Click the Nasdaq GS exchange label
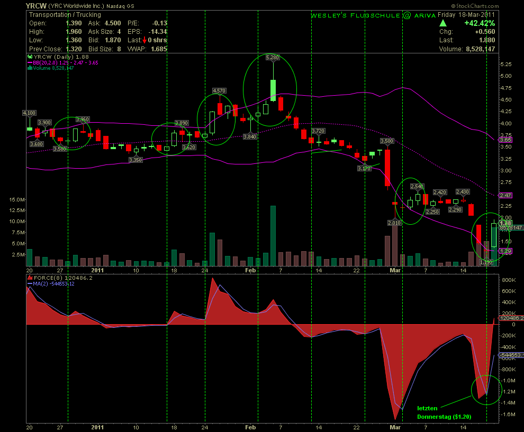Screen dimensions: 524x432 pyautogui.click(x=120, y=6)
